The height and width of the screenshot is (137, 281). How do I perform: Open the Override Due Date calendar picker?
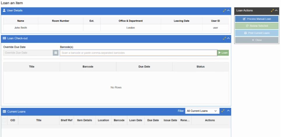[x=56, y=53]
